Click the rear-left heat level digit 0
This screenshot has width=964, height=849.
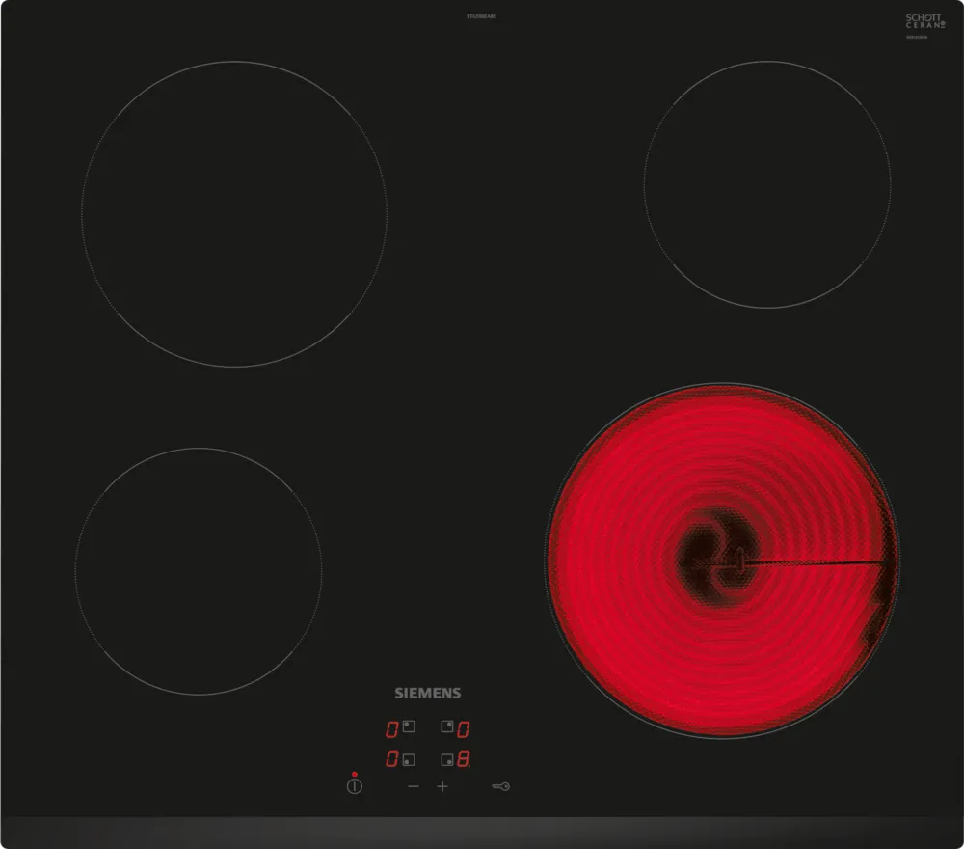391,728
